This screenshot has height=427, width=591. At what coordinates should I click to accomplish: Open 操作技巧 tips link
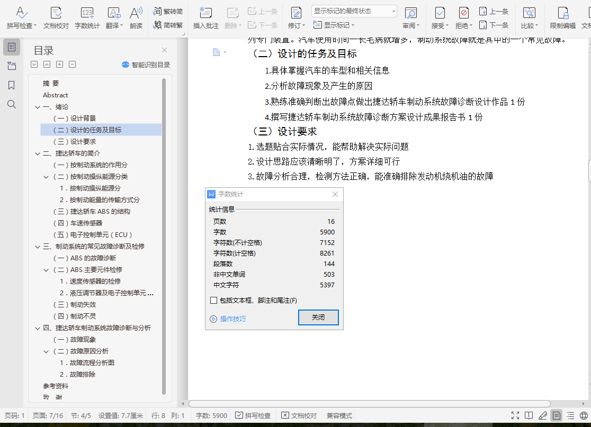coord(228,319)
